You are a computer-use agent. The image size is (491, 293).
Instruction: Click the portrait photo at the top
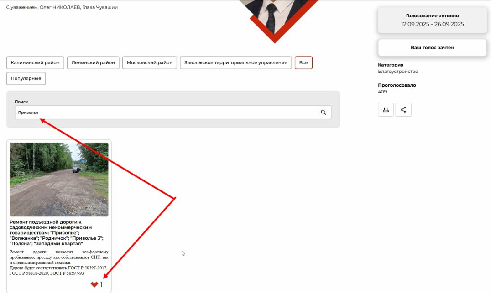click(x=275, y=14)
